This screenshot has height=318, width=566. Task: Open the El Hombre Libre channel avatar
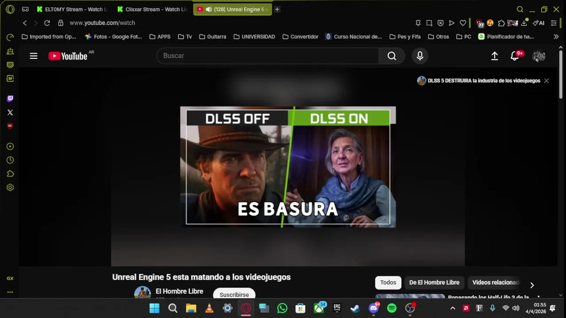pos(142,293)
